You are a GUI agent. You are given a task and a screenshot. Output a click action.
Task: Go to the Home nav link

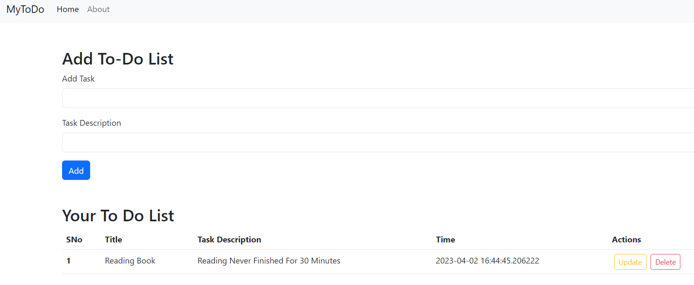(x=68, y=9)
